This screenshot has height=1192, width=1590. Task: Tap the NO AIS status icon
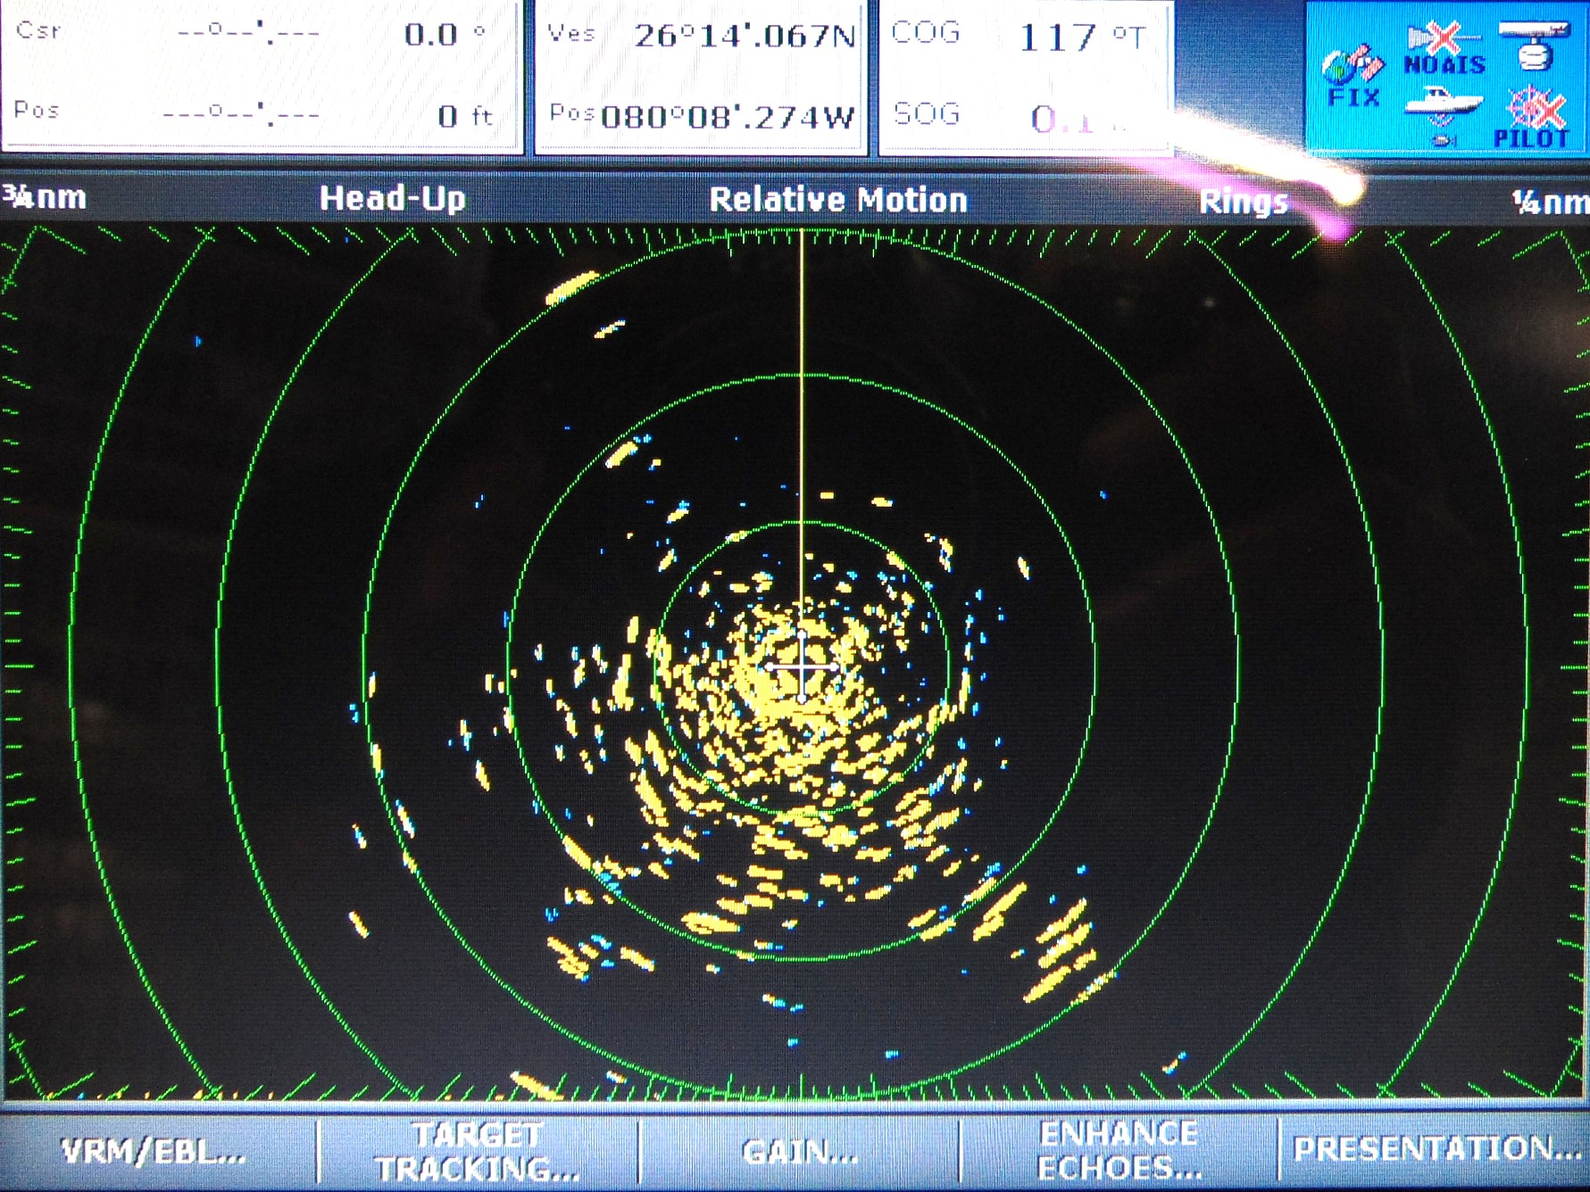(x=1444, y=50)
